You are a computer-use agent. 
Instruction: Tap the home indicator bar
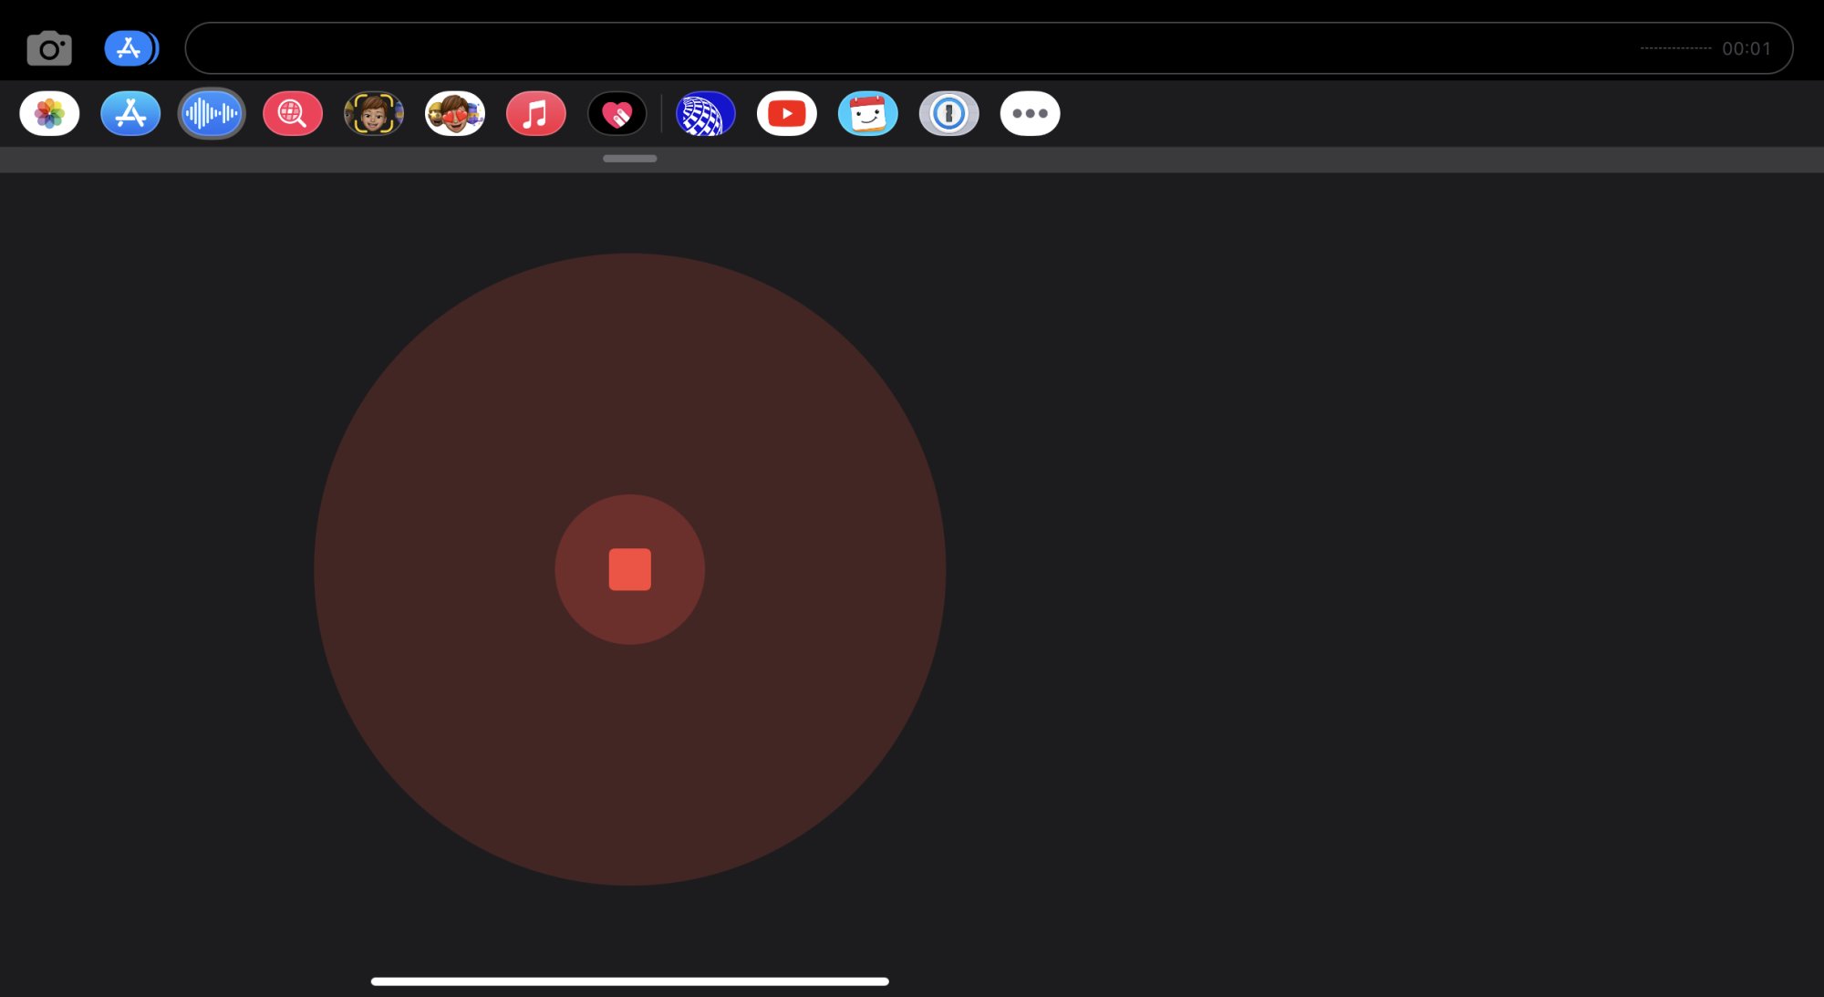pyautogui.click(x=629, y=981)
